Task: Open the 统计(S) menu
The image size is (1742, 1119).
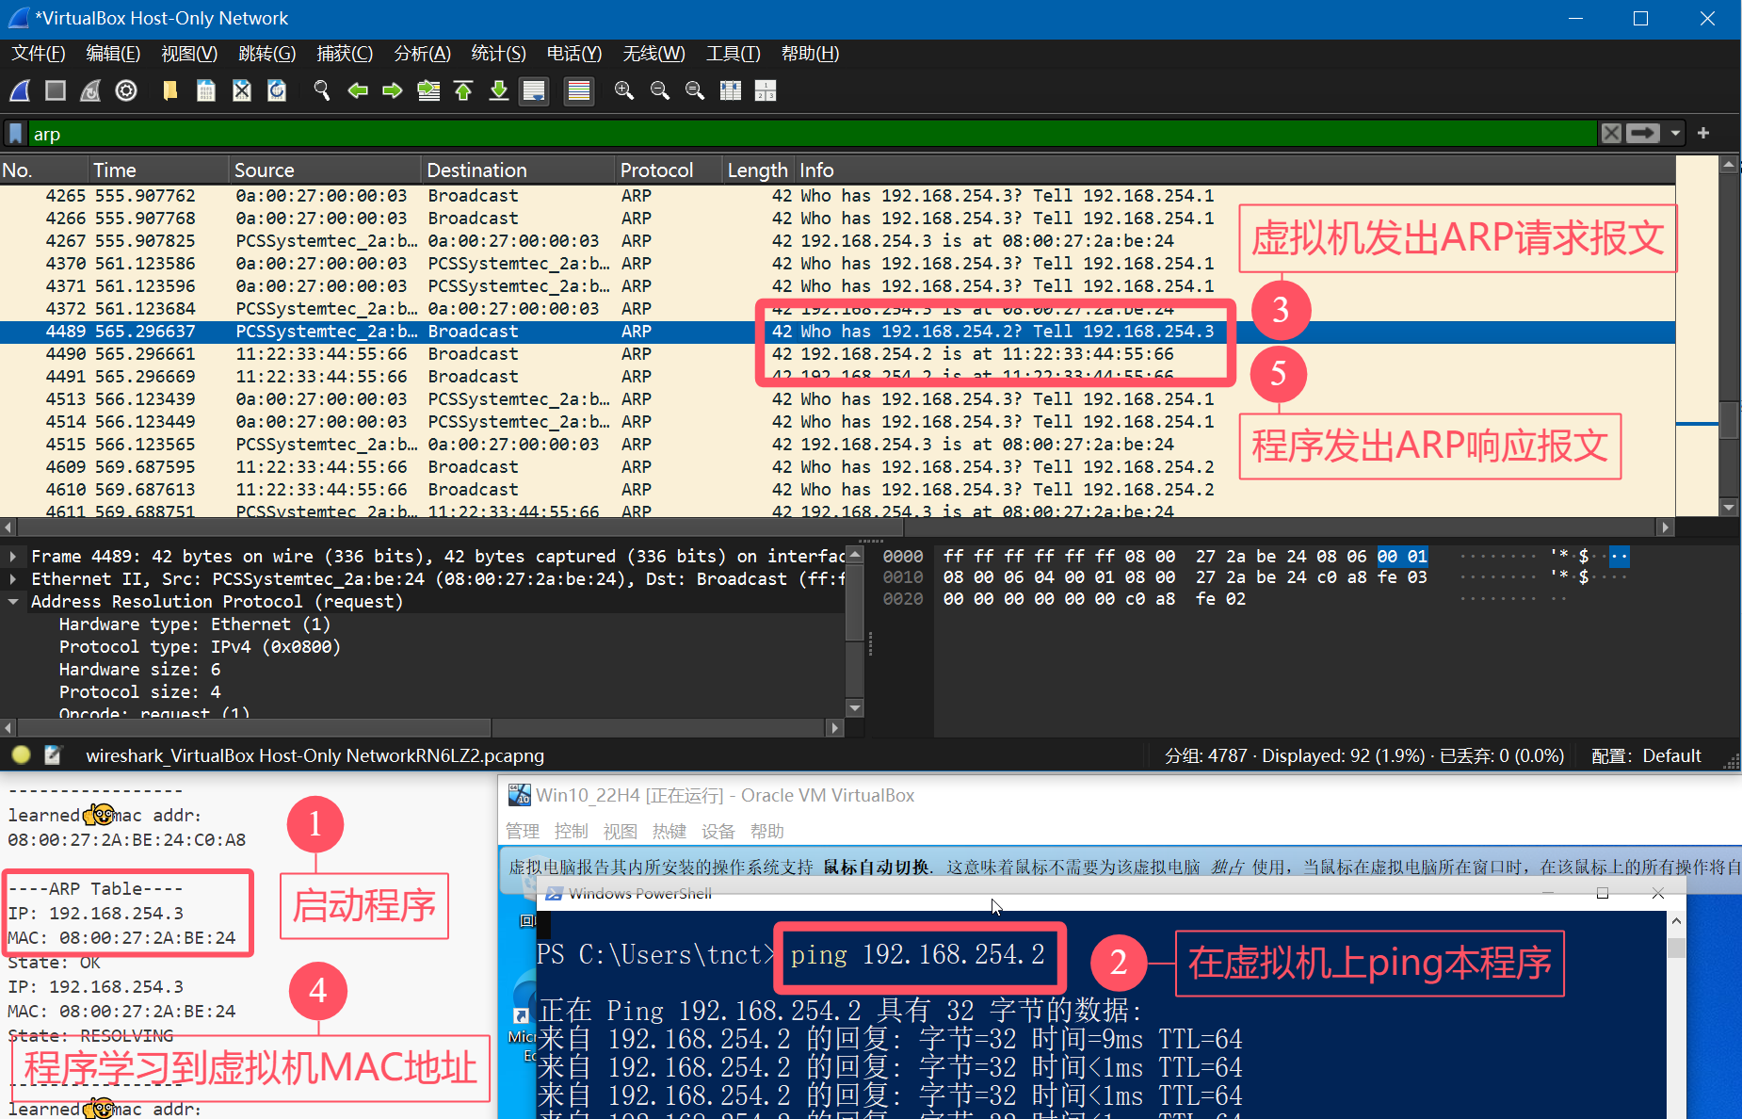Action: 498,54
